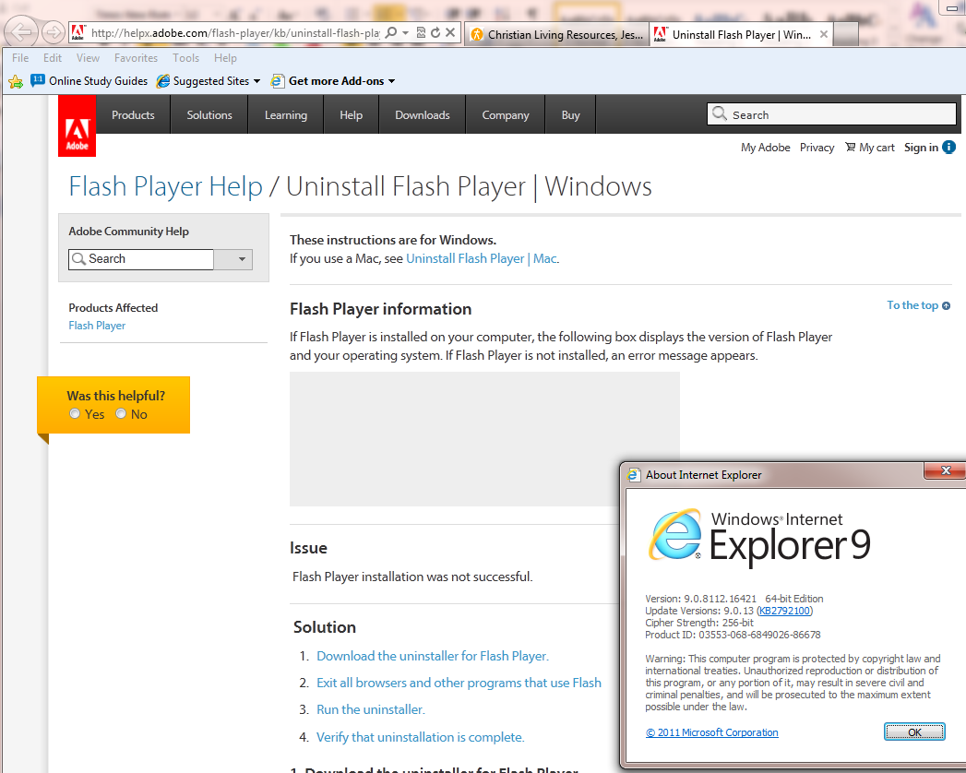The height and width of the screenshot is (773, 966).
Task: Open Verify that uninstallation is complete link
Action: pos(420,737)
